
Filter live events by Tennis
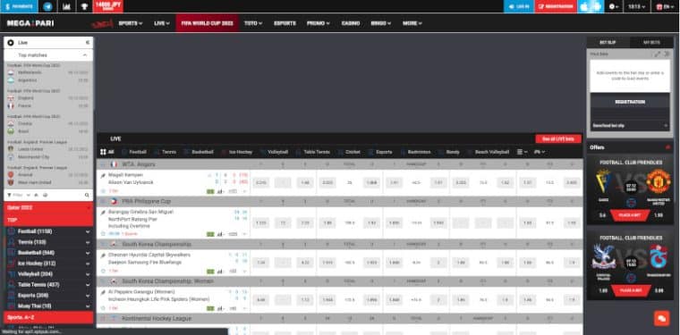click(x=166, y=152)
